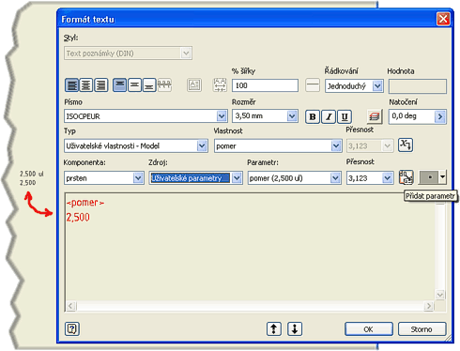The width and height of the screenshot is (460, 351).
Task: Click Storno button
Action: click(x=422, y=329)
